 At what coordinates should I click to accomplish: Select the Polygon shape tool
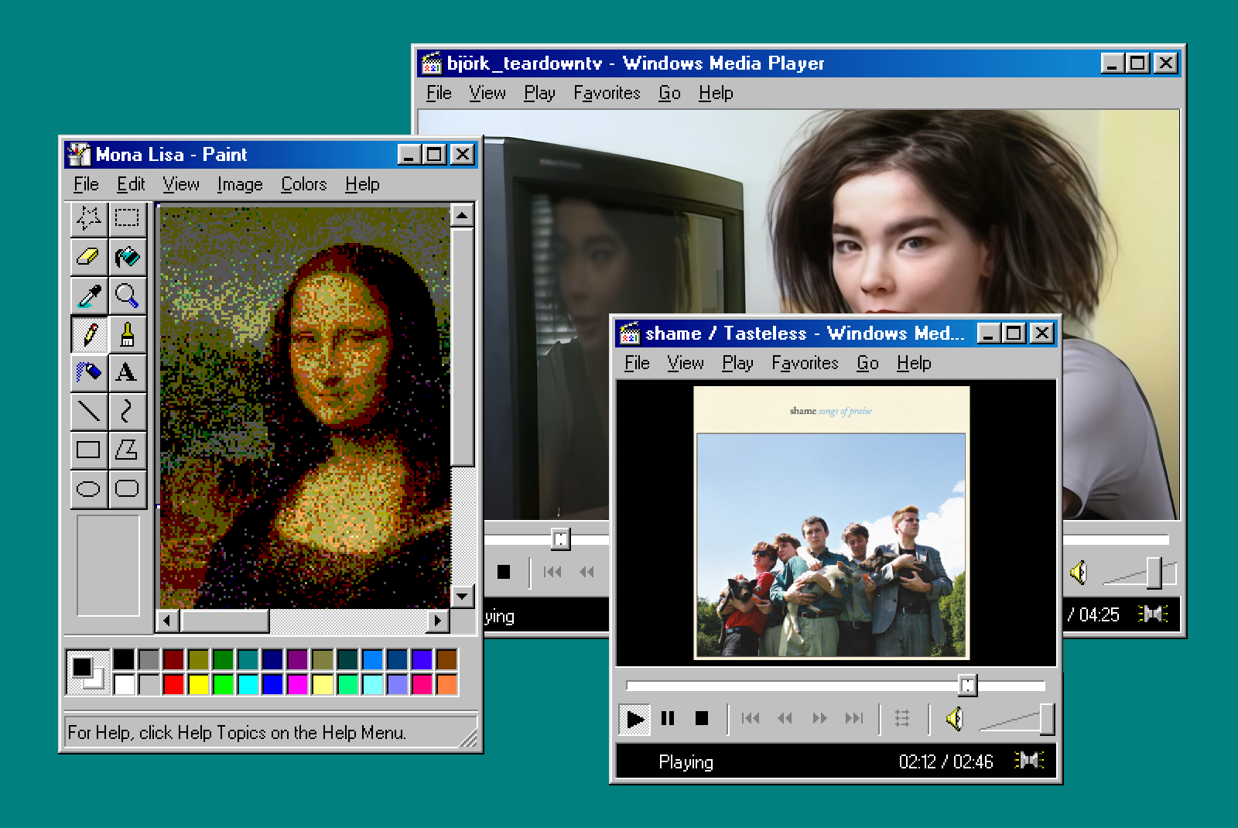pyautogui.click(x=128, y=450)
